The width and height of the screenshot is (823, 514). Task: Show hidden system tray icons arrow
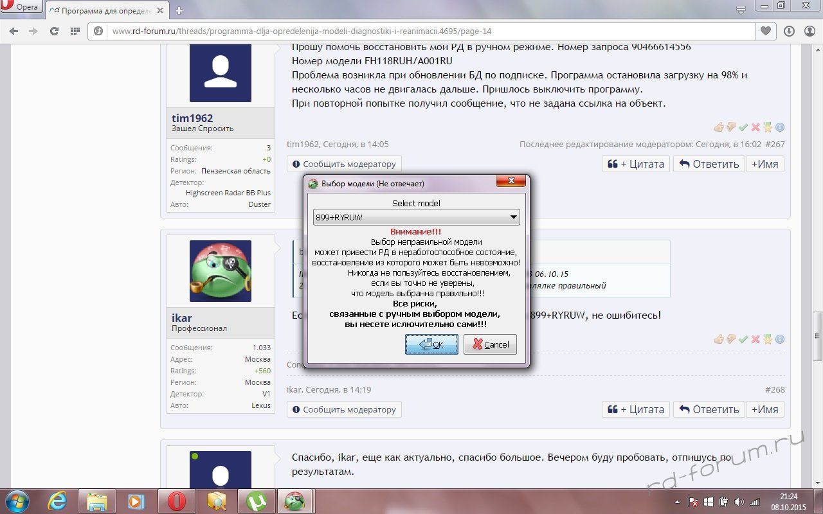(677, 502)
